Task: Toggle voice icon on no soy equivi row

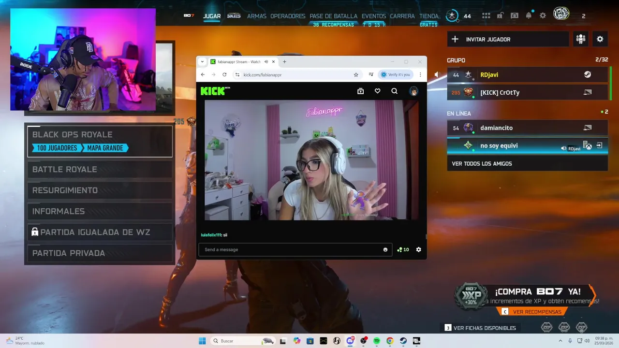Action: [x=563, y=148]
